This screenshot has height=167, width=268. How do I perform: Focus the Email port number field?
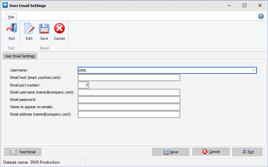83,85
